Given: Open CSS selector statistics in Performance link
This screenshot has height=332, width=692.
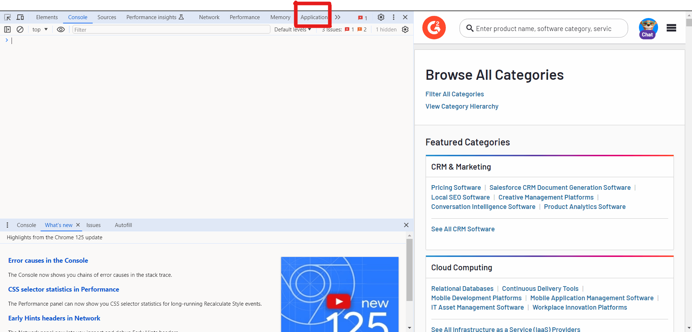Looking at the screenshot, I should pos(64,289).
